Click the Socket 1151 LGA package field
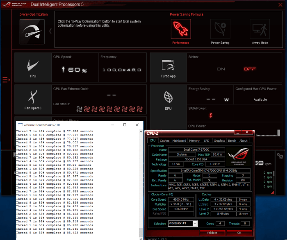Screen dimensions: 287x240 point(196,159)
